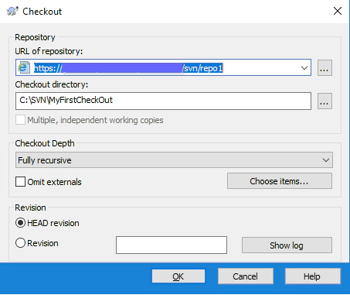This screenshot has width=350, height=295.
Task: Click the Cancel button
Action: click(246, 276)
